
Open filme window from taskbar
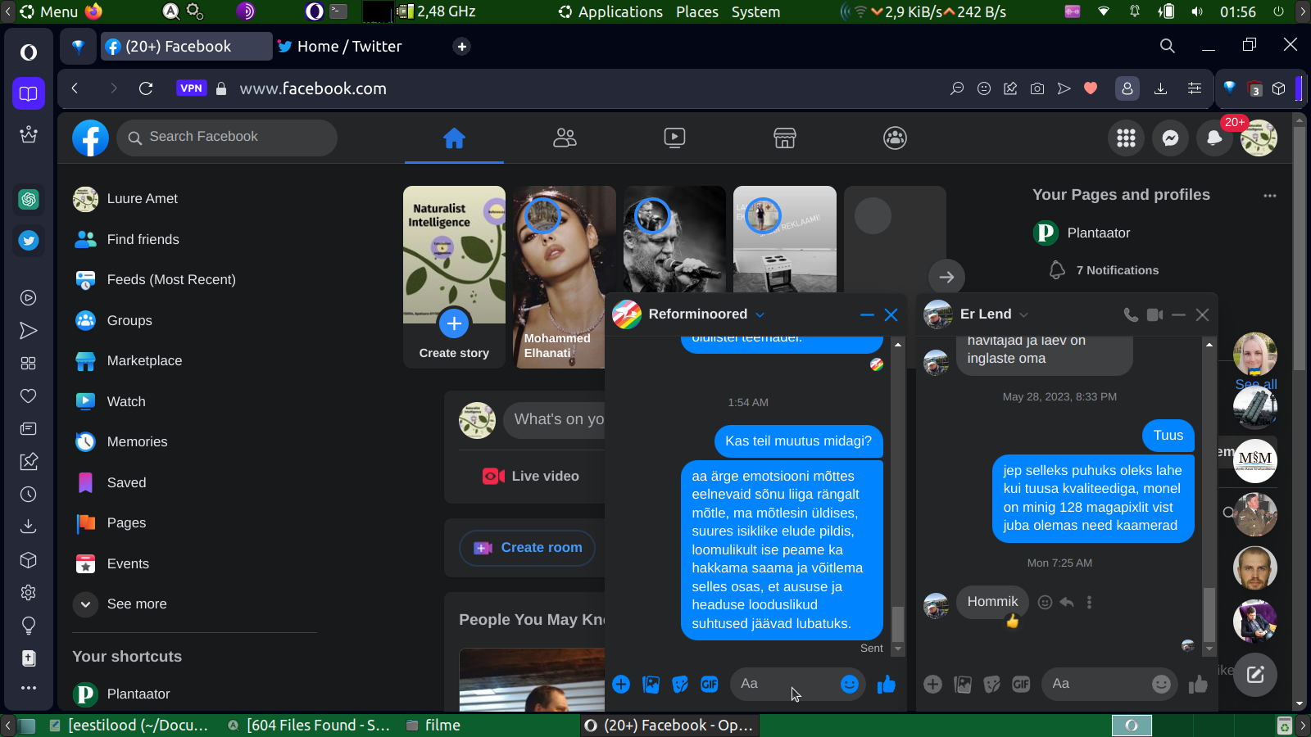click(433, 726)
